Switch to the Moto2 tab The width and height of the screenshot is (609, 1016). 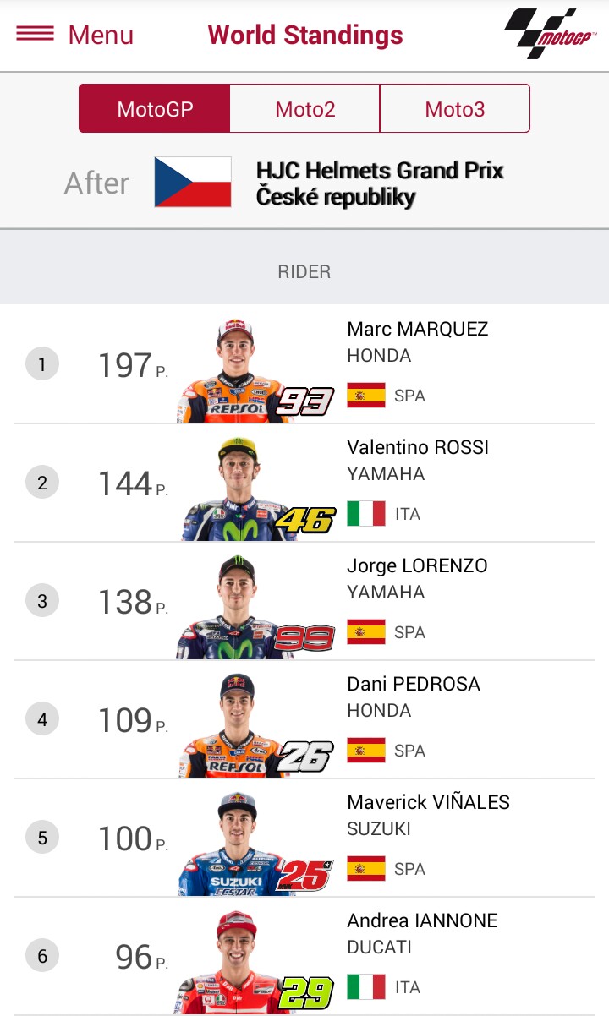coord(305,109)
